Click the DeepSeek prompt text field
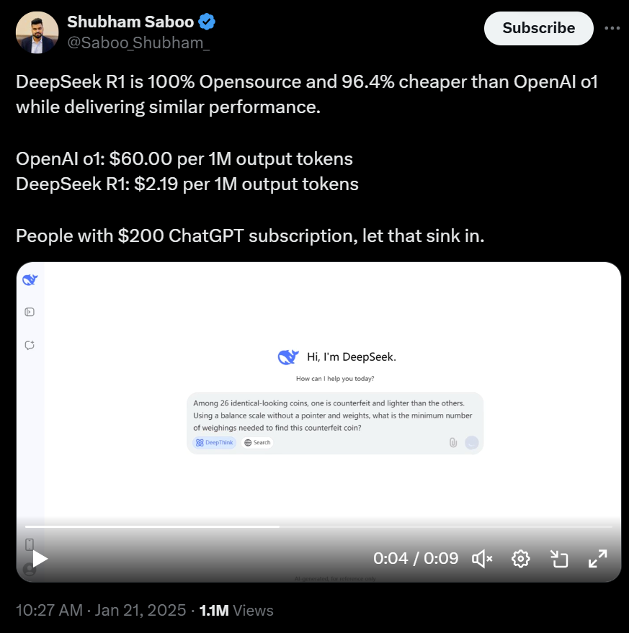Screen dimensions: 629x633 point(334,415)
